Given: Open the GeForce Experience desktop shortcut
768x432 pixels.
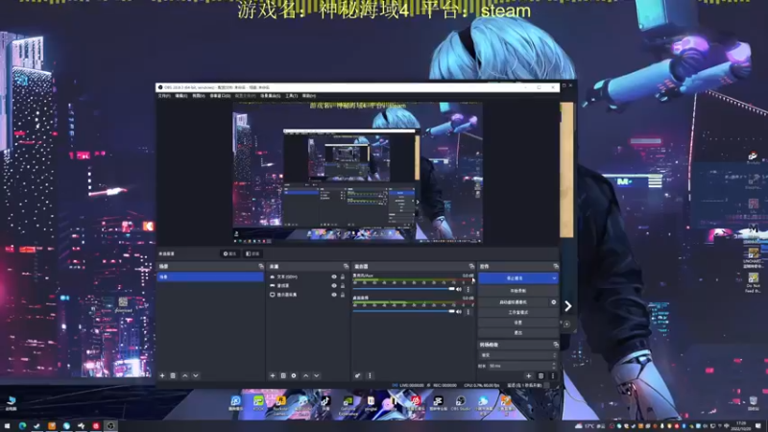Looking at the screenshot, I should click(x=348, y=405).
